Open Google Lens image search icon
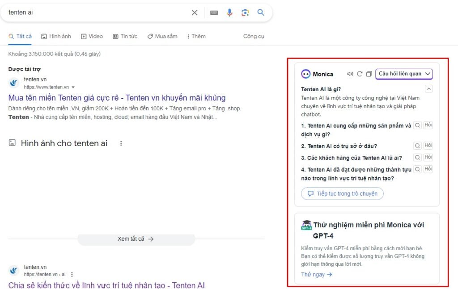458x289 pixels. pos(245,13)
